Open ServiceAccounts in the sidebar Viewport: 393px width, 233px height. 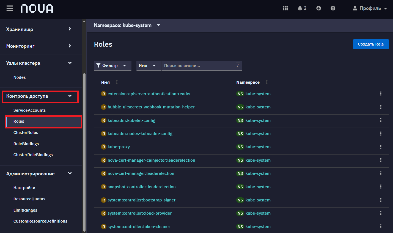(29, 110)
